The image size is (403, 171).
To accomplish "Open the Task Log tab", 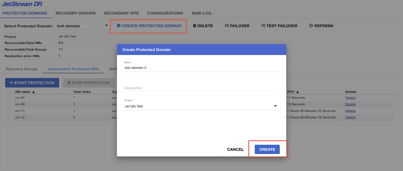I will pyautogui.click(x=200, y=13).
